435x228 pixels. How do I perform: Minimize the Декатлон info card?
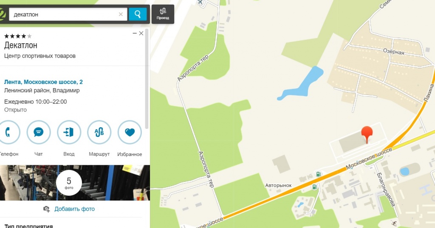point(135,33)
